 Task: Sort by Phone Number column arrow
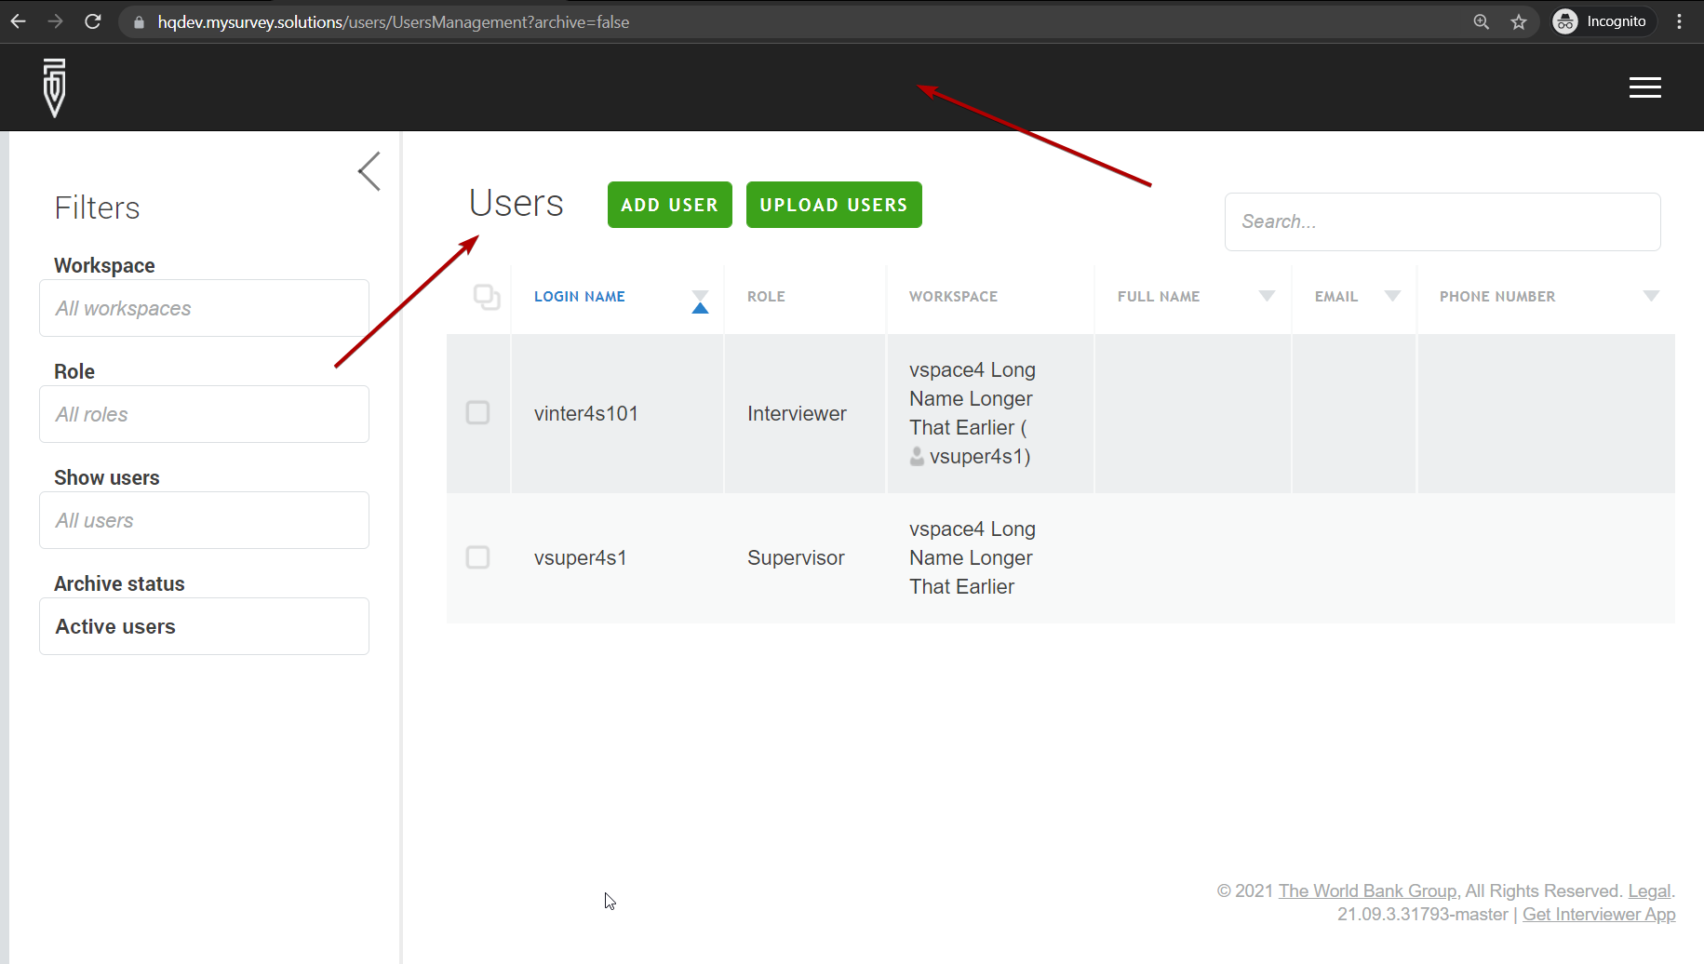(x=1651, y=296)
